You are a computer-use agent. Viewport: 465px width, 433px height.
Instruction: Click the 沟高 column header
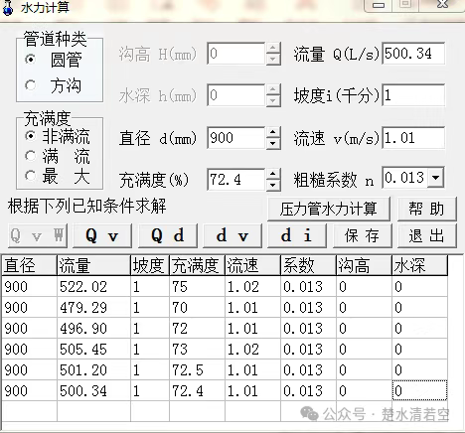tap(365, 265)
